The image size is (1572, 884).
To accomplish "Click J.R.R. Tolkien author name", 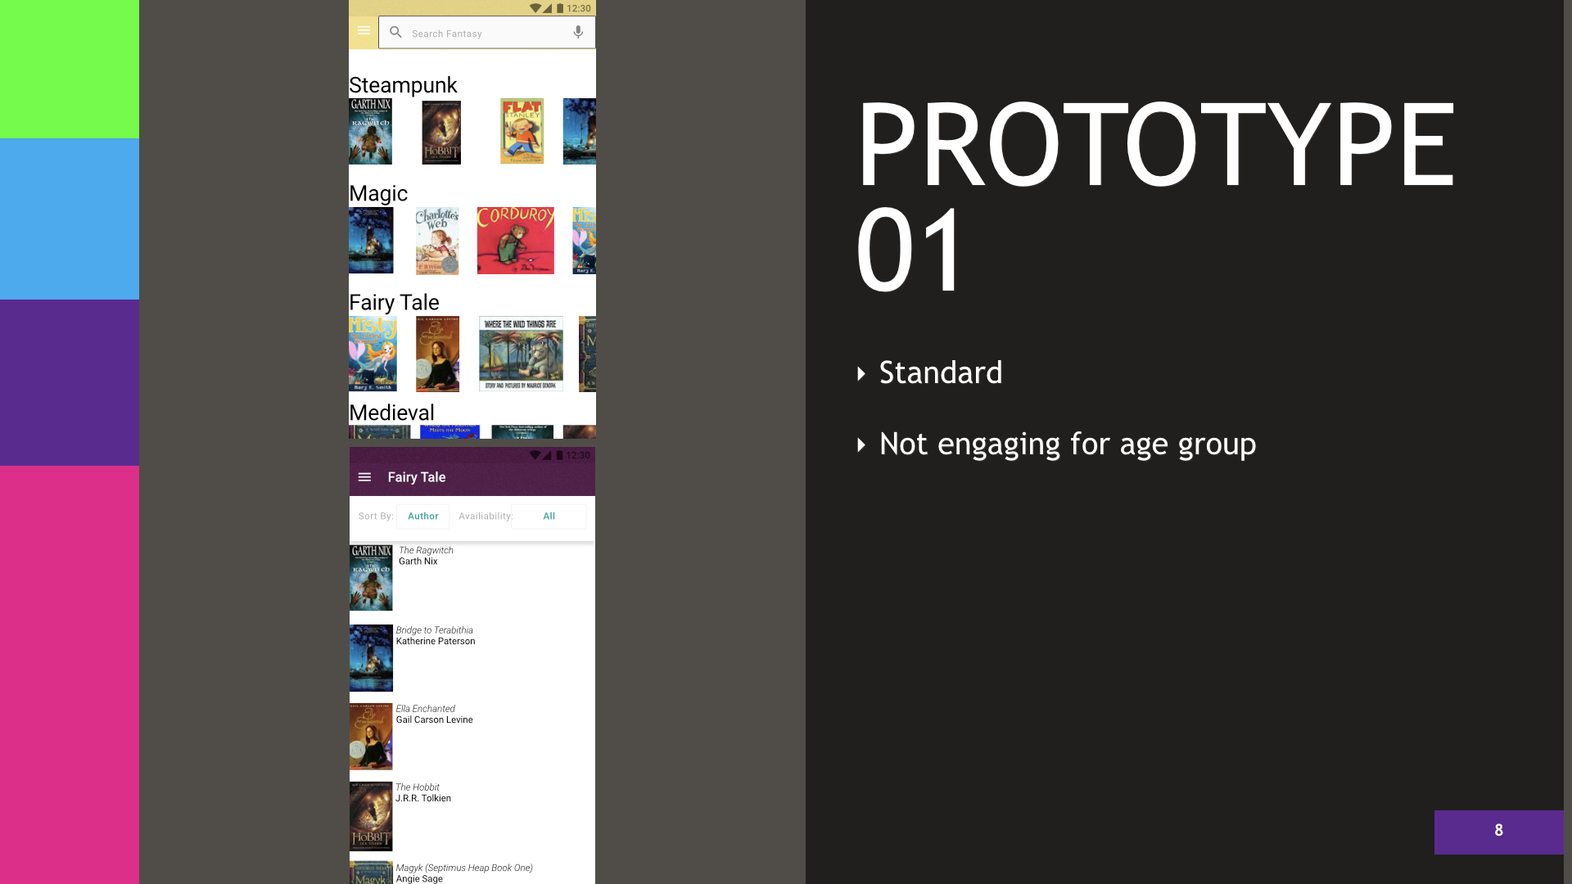I will tap(423, 799).
